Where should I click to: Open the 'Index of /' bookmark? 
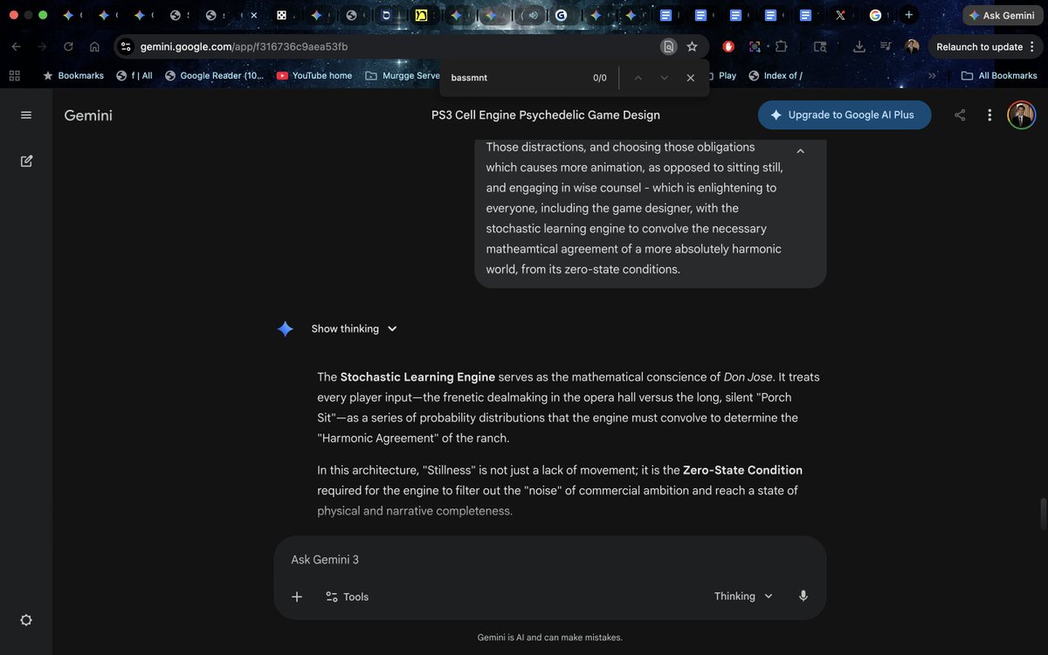tap(776, 76)
